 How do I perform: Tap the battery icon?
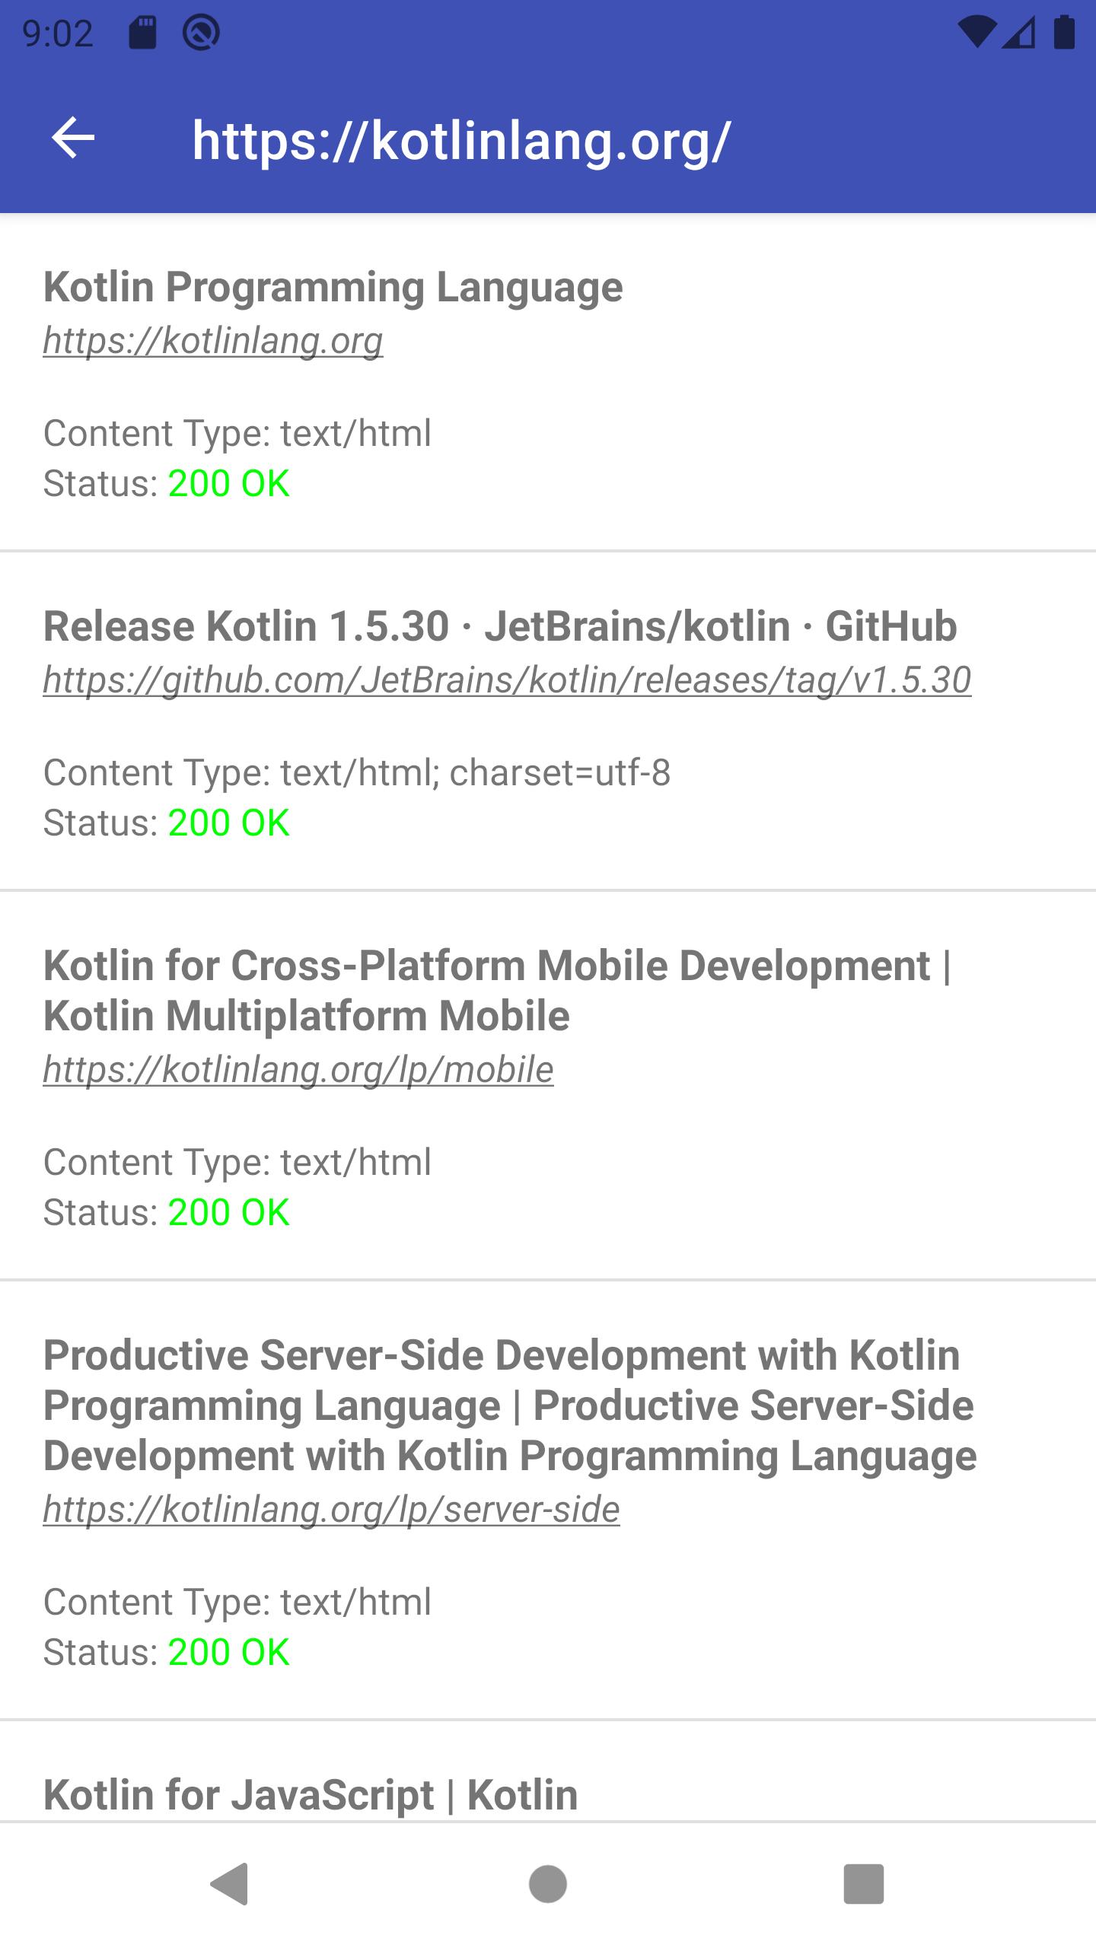(1064, 33)
